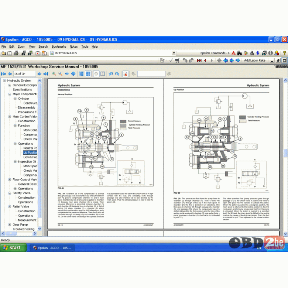
Task: Click the Windows start button
Action: pyautogui.click(x=13, y=248)
